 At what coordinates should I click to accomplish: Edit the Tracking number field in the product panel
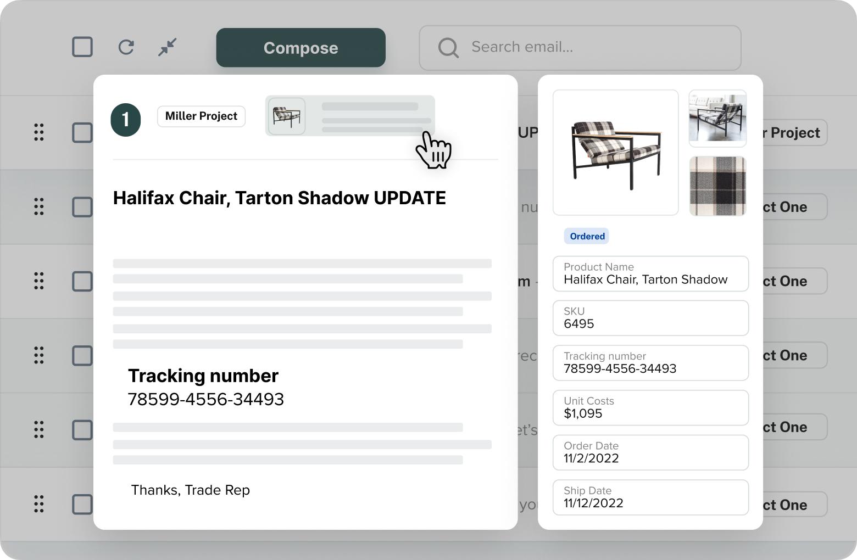tap(650, 363)
